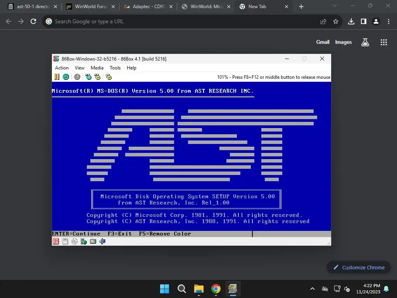Close the New Tab browser tab
Viewport: 397px width, 298px height.
click(x=287, y=7)
